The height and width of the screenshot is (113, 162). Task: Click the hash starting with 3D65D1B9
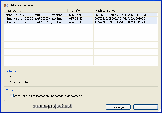click(x=120, y=15)
